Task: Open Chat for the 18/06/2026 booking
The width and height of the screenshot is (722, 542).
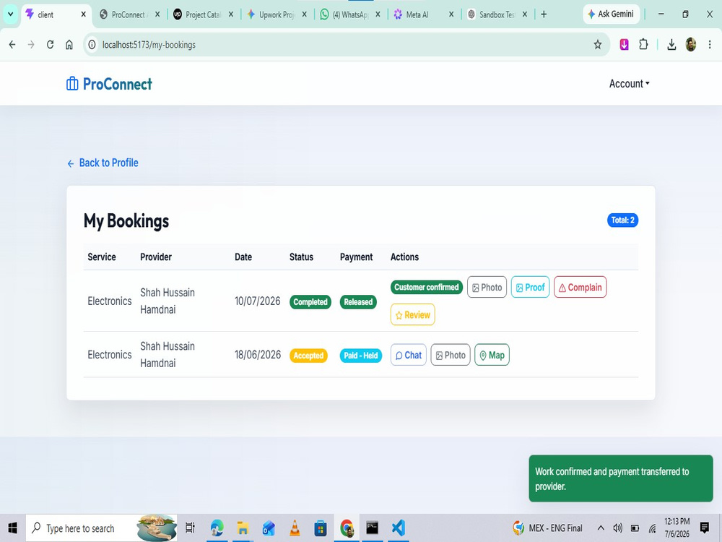Action: 409,355
